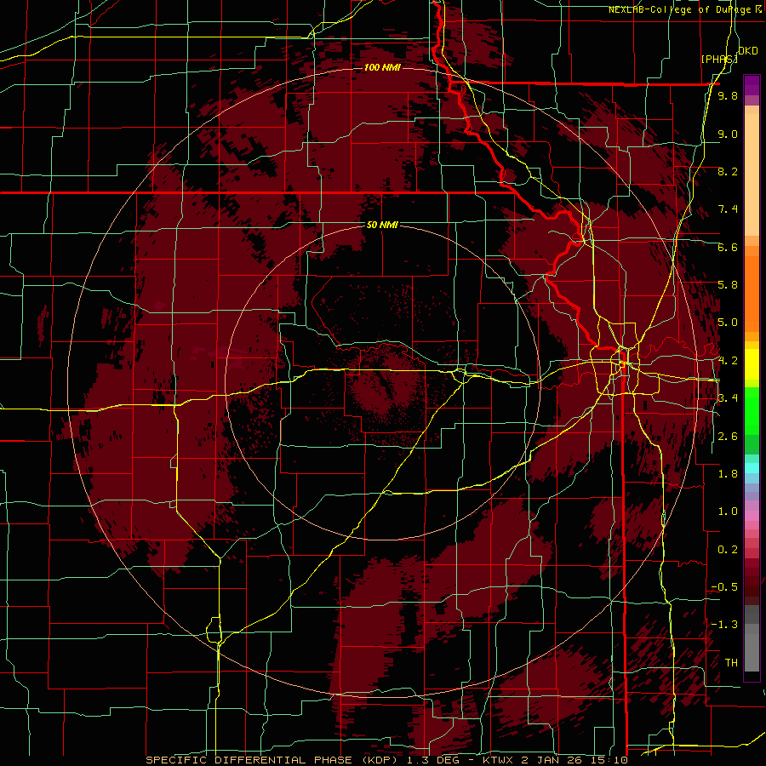The width and height of the screenshot is (766, 766).
Task: Click the 9.8 value on the scale
Action: [728, 95]
